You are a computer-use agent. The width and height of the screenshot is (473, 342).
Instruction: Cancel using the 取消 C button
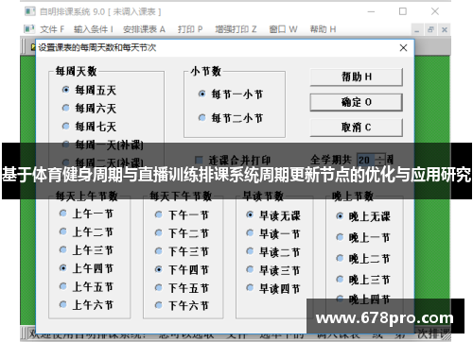357,128
